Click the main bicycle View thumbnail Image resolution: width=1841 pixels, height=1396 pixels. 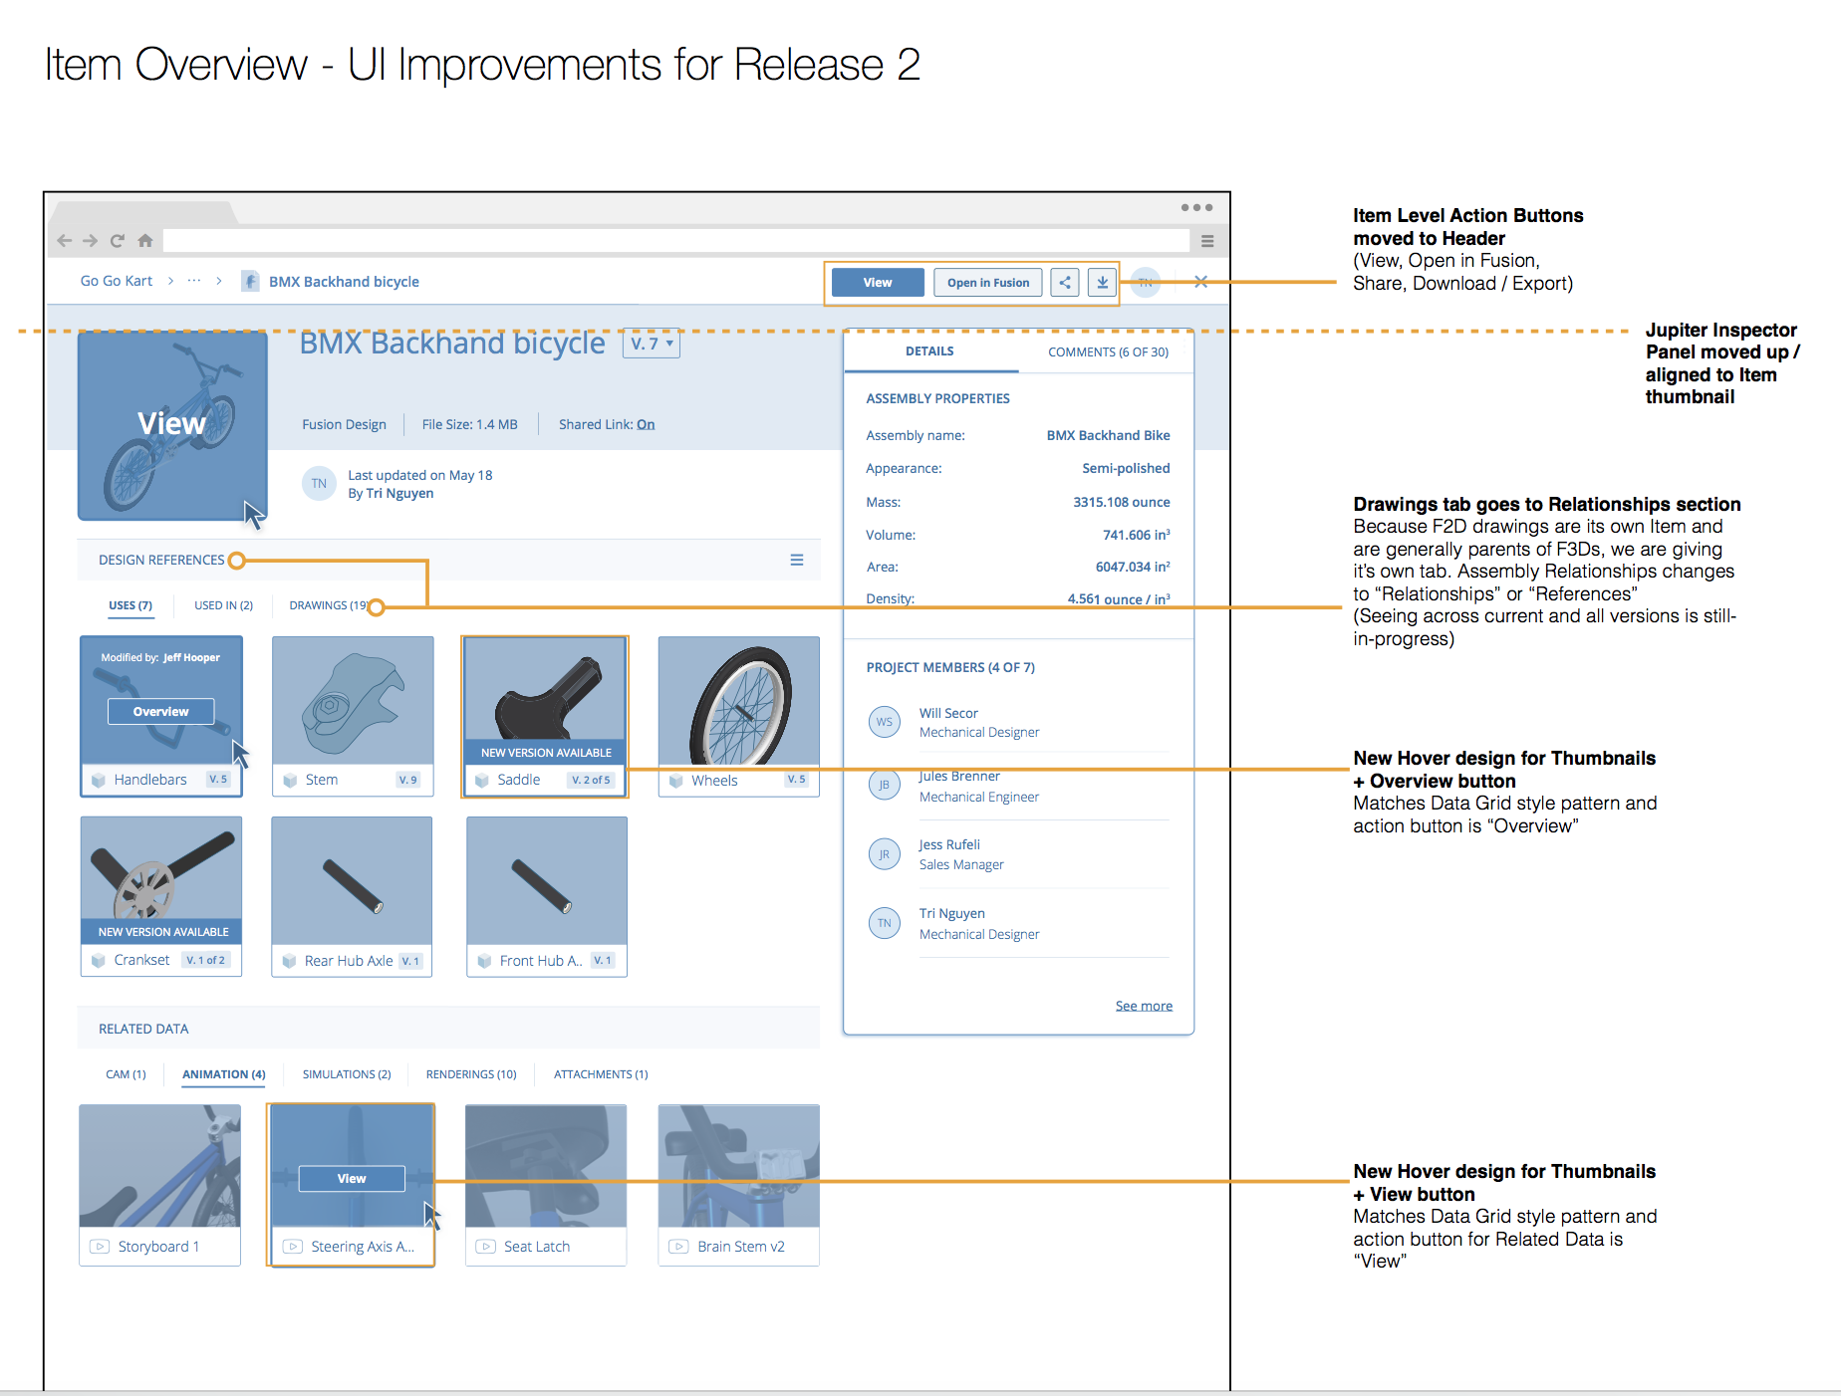(x=172, y=425)
